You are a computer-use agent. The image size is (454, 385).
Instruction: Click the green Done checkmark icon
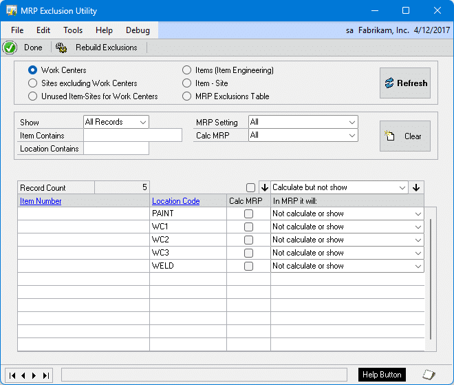[10, 48]
